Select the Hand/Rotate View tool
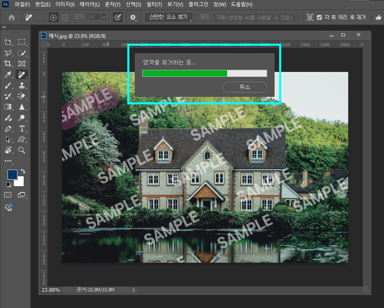The image size is (384, 308). click(8, 150)
